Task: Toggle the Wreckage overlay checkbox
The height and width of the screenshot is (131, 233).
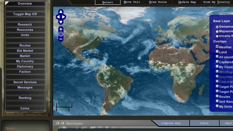Action: click(x=217, y=71)
